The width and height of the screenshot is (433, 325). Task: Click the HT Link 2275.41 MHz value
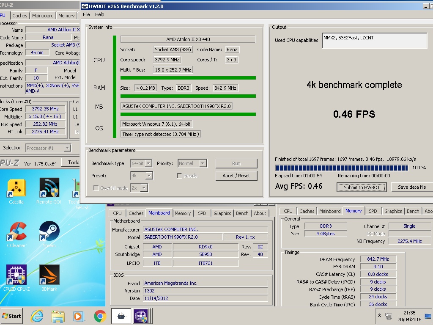coord(45,132)
